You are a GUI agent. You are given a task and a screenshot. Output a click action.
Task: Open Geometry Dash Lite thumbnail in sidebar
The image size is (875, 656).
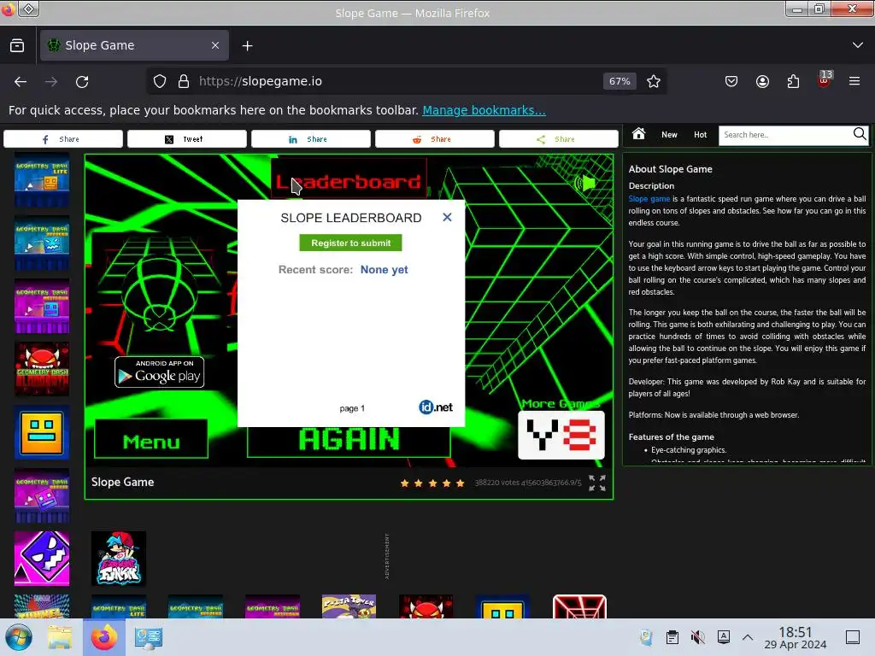[x=42, y=179]
